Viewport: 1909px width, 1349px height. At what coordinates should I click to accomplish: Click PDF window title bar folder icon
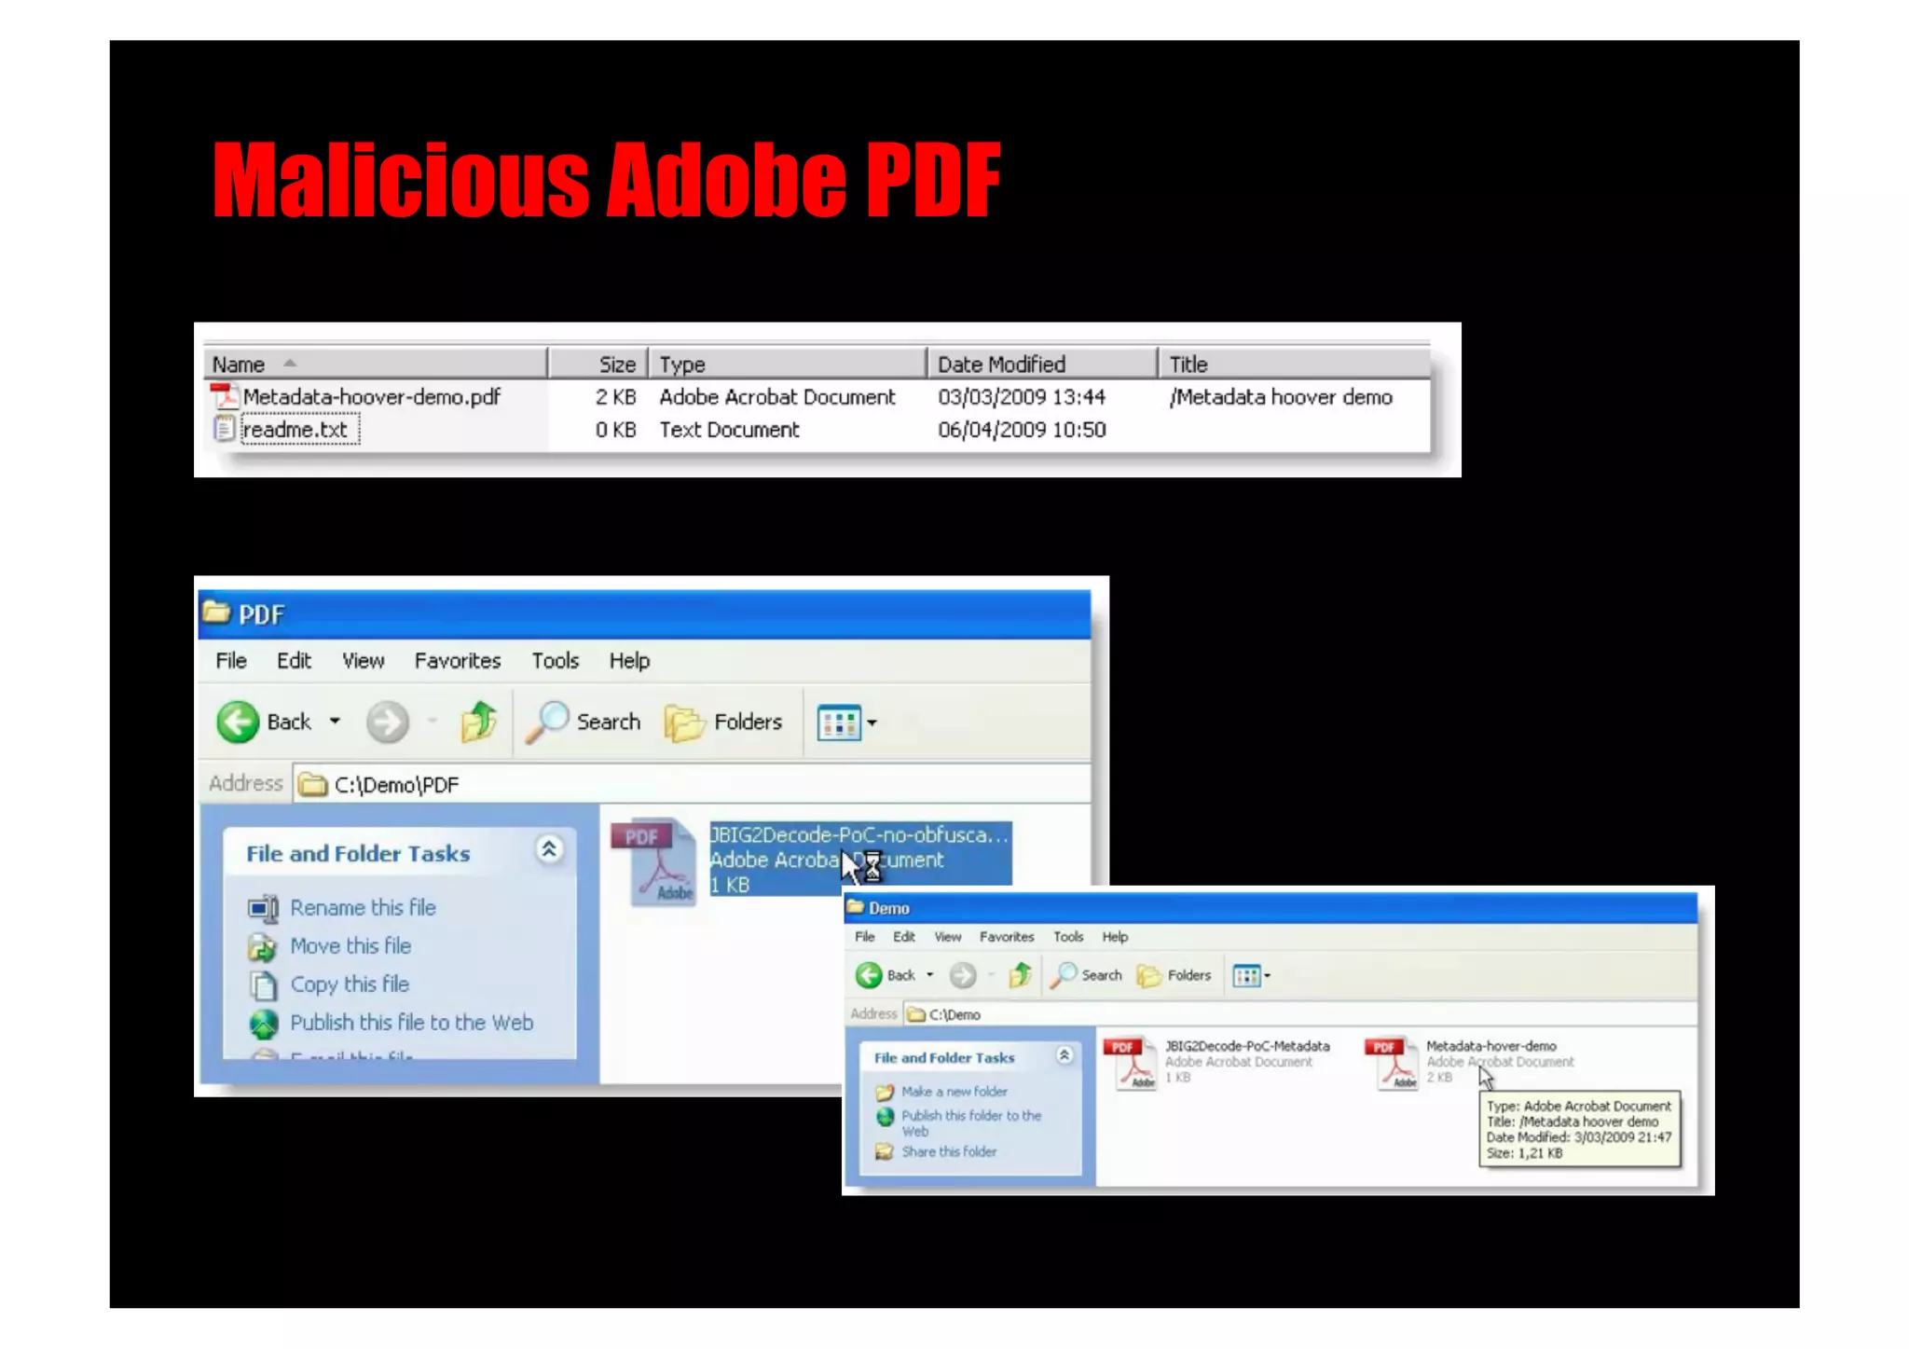click(216, 613)
